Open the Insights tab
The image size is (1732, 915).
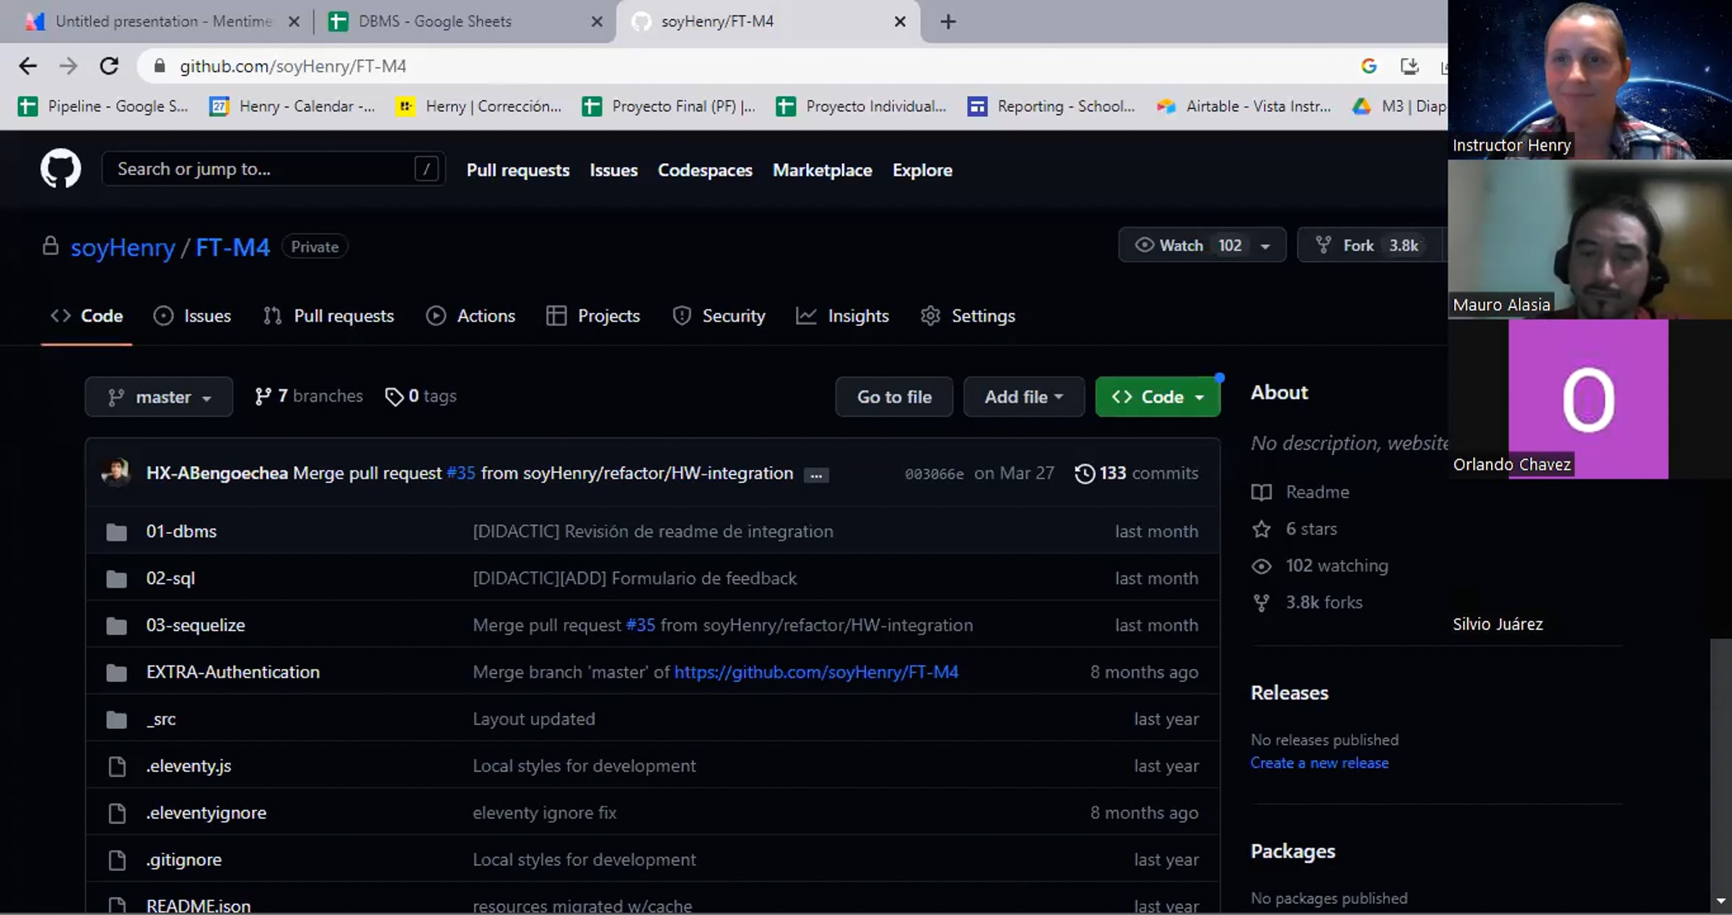click(x=842, y=316)
